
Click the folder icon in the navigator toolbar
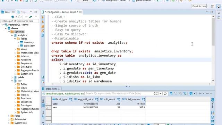[x=20, y=17]
